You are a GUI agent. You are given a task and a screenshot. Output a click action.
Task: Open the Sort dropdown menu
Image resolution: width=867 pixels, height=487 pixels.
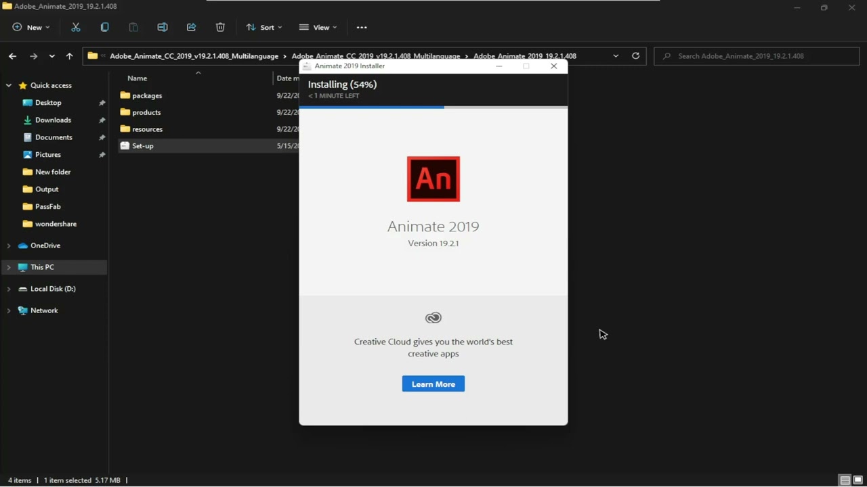coord(264,27)
